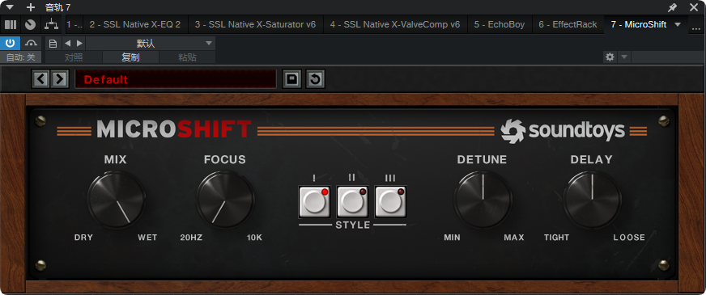Image resolution: width=706 pixels, height=295 pixels.
Task: Toggle the plugin power bypass button
Action: pos(10,43)
